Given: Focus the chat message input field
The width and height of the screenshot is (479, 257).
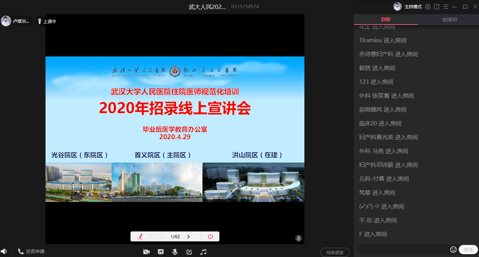Looking at the screenshot, I should point(403,250).
